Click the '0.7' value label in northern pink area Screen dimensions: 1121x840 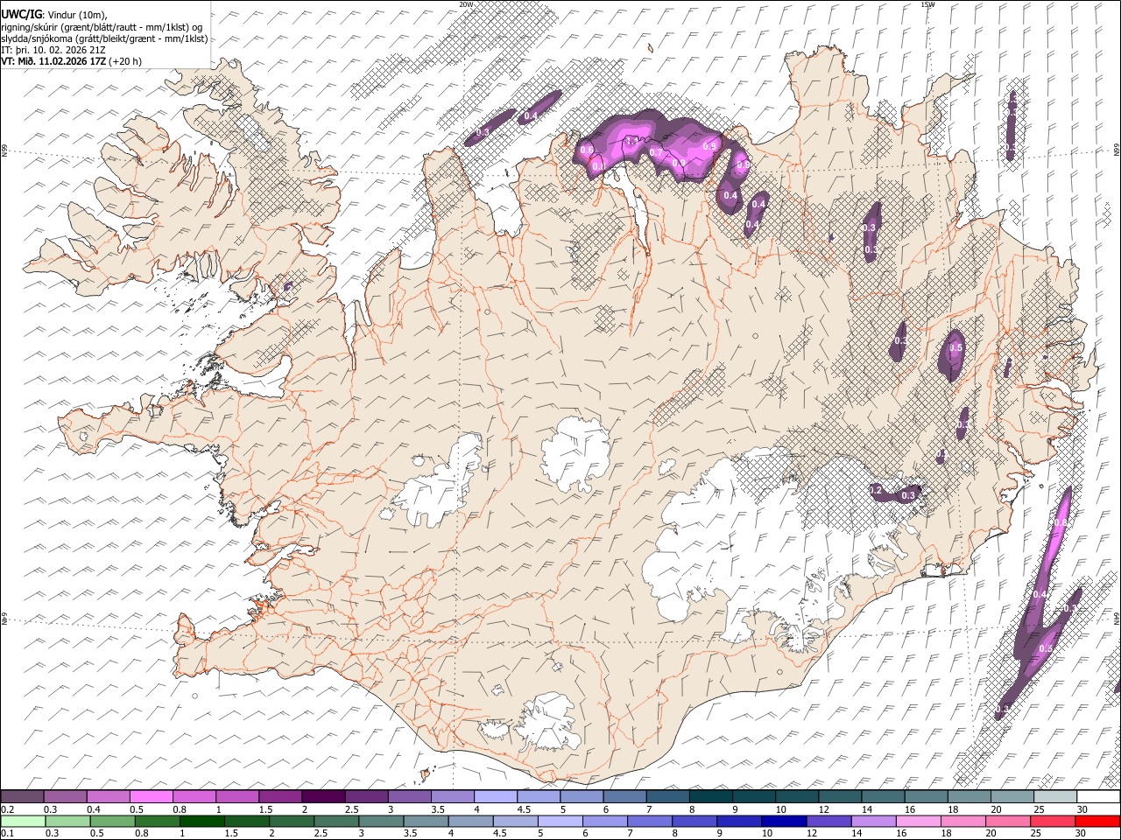click(656, 152)
